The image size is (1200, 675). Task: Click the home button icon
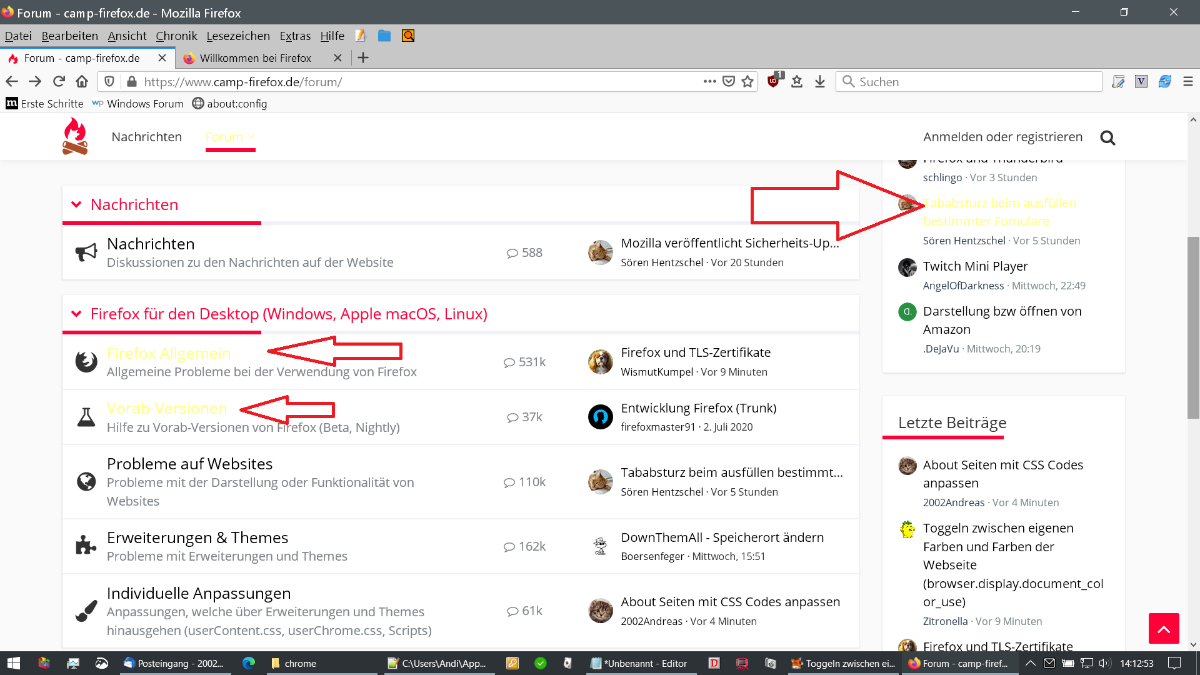tap(82, 82)
